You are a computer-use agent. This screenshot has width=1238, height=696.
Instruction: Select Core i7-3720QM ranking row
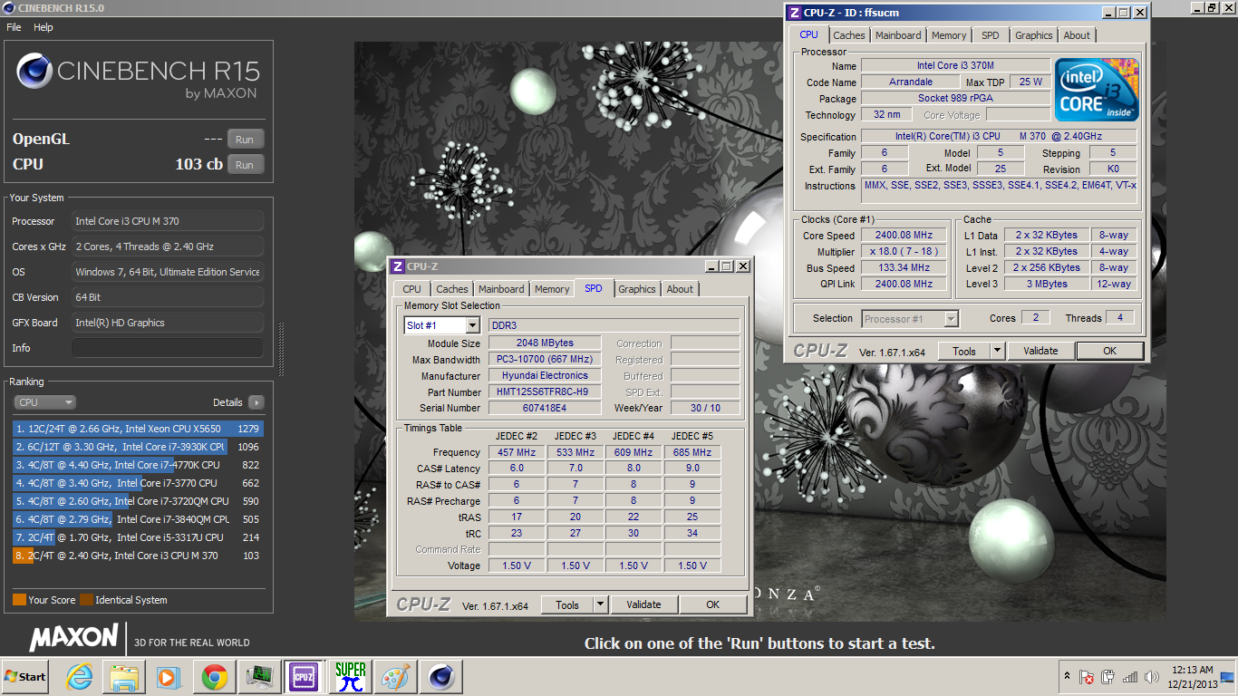point(137,501)
